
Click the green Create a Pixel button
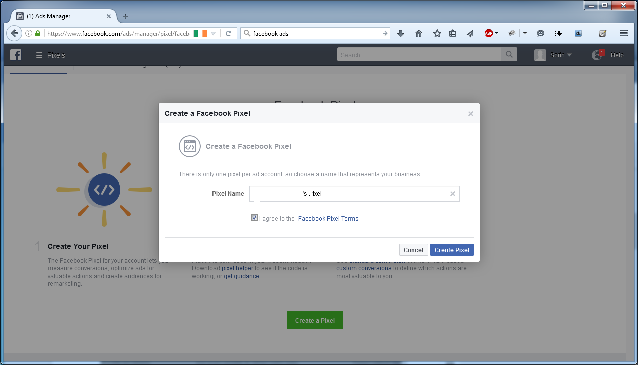coord(315,320)
